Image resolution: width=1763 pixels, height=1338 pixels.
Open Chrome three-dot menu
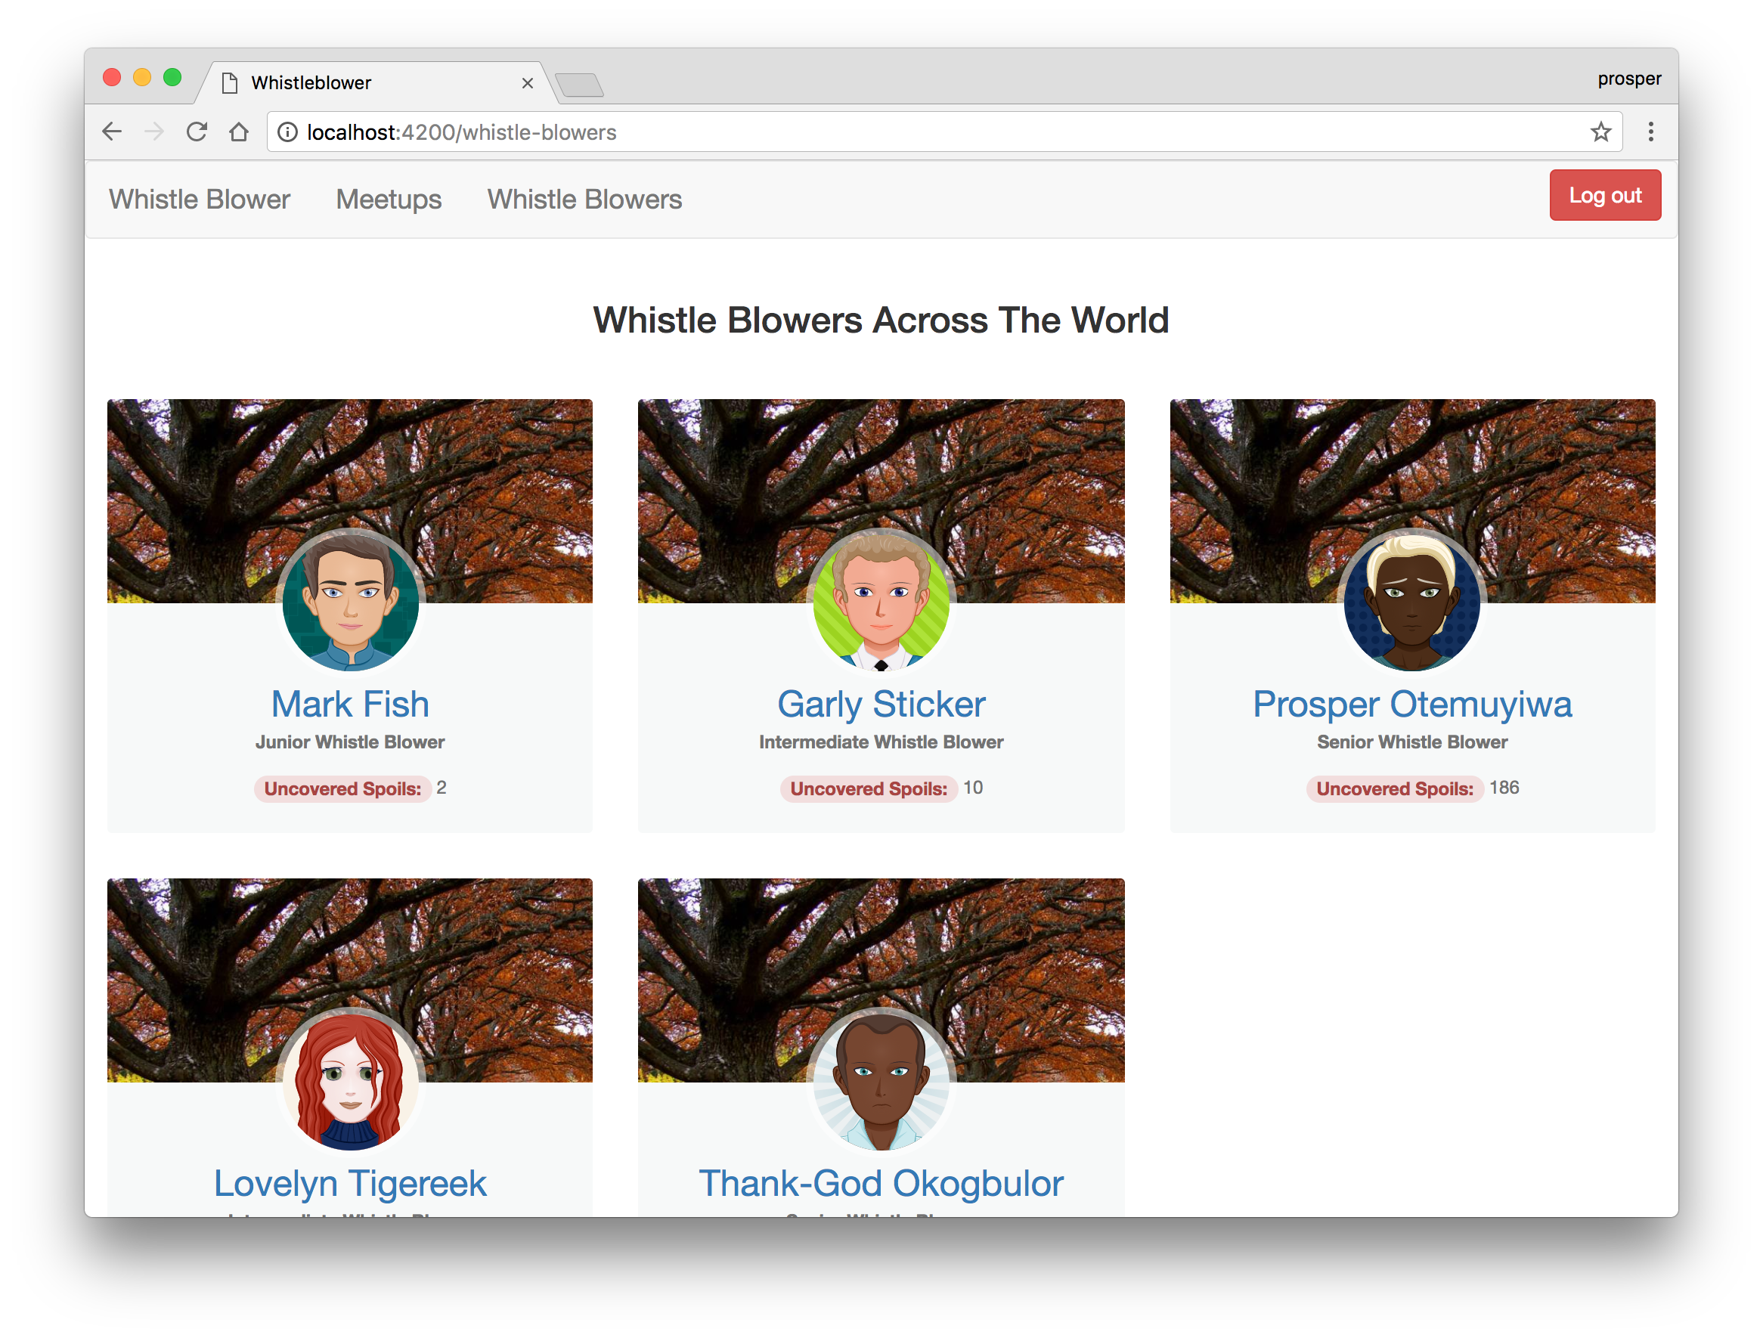tap(1650, 132)
